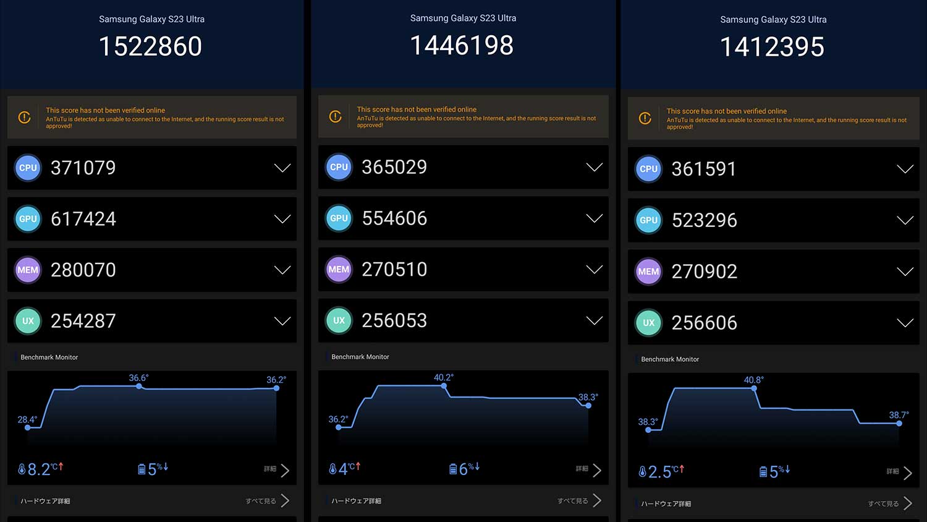The image size is (927, 522).
Task: Expand the CPU 365029 score details
Action: (594, 167)
